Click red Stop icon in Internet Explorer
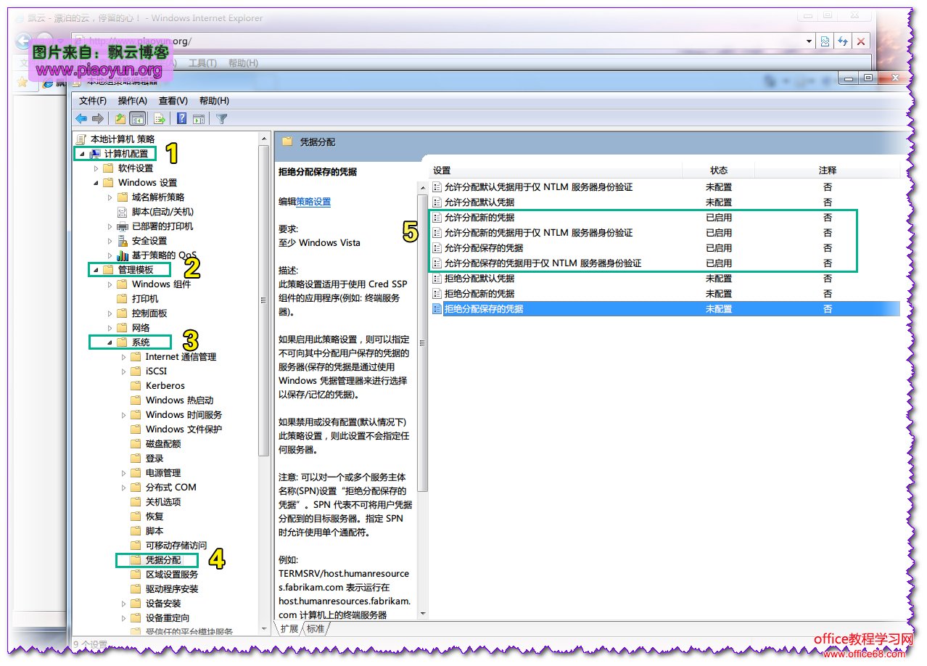 click(x=860, y=41)
